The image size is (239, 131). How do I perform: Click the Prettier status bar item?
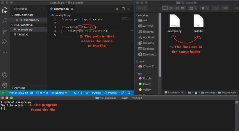111,93
